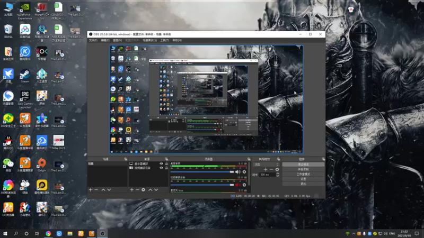This screenshot has width=424, height=238.
Task: Add a scene transition with the plus icon
Action: coord(266,169)
